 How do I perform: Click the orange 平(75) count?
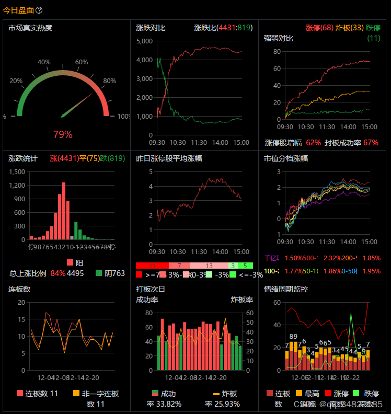pos(90,158)
